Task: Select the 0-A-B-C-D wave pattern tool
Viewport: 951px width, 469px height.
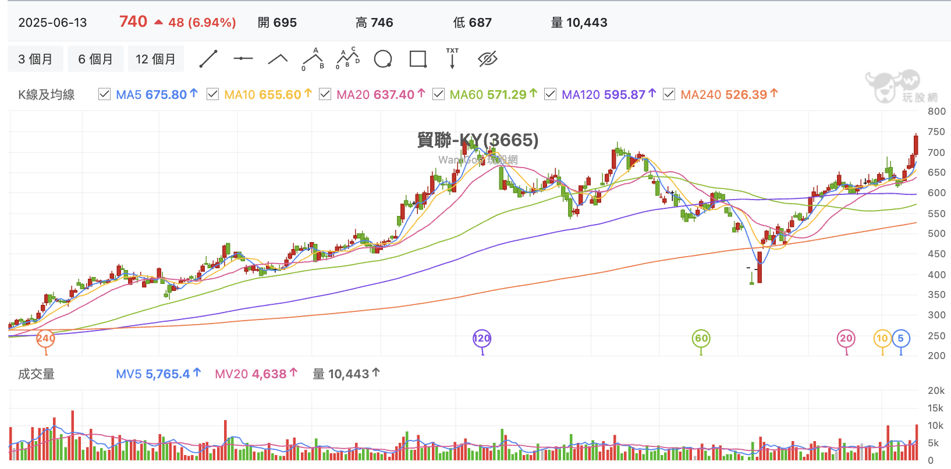Action: [348, 58]
